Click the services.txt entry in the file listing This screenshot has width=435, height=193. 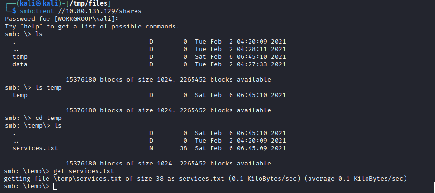coord(35,148)
